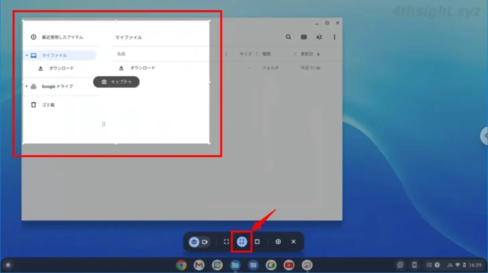Close the screen capture toolbar
This screenshot has width=488, height=273.
(294, 242)
